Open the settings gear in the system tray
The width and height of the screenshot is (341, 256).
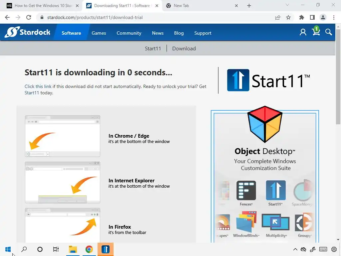click(334, 249)
